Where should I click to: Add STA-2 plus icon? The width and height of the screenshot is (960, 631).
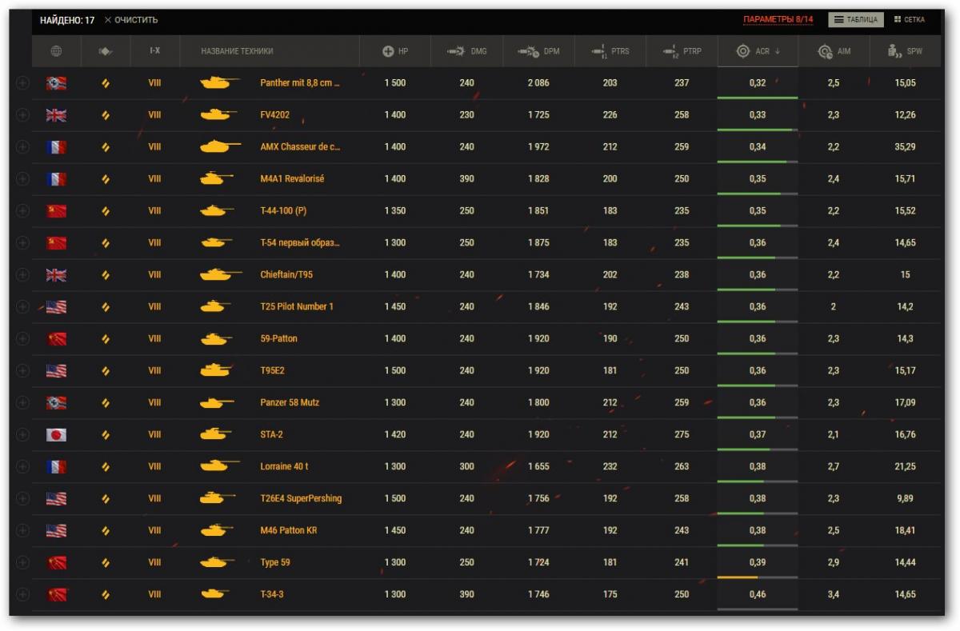tap(22, 435)
